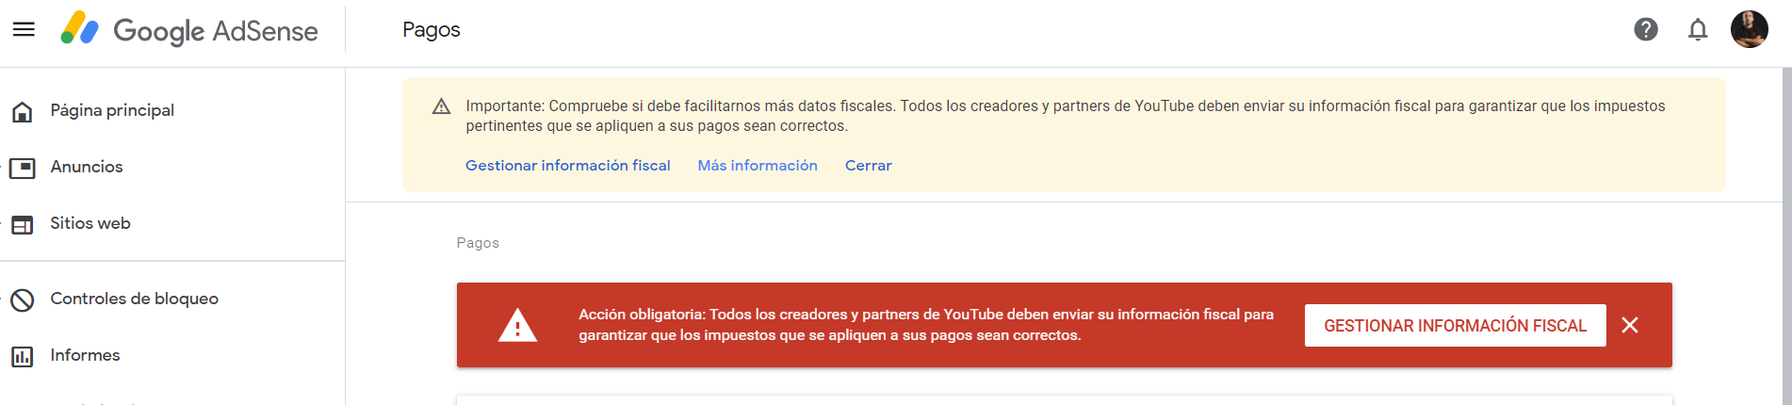Open the Help question mark icon
Viewport: 1792px width, 405px height.
point(1645,29)
